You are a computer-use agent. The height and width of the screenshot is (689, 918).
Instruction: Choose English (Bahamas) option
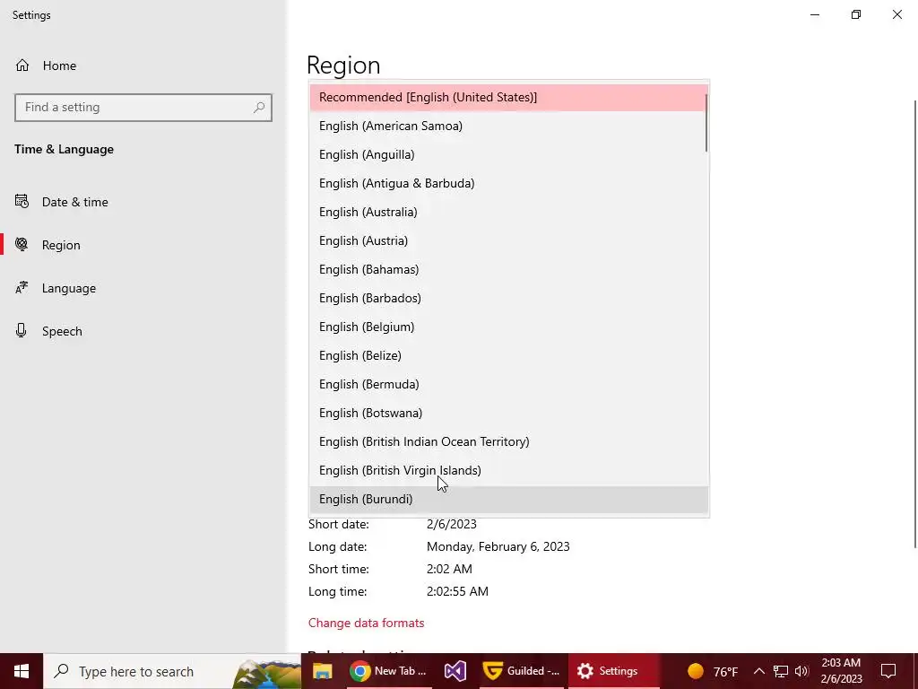(509, 269)
